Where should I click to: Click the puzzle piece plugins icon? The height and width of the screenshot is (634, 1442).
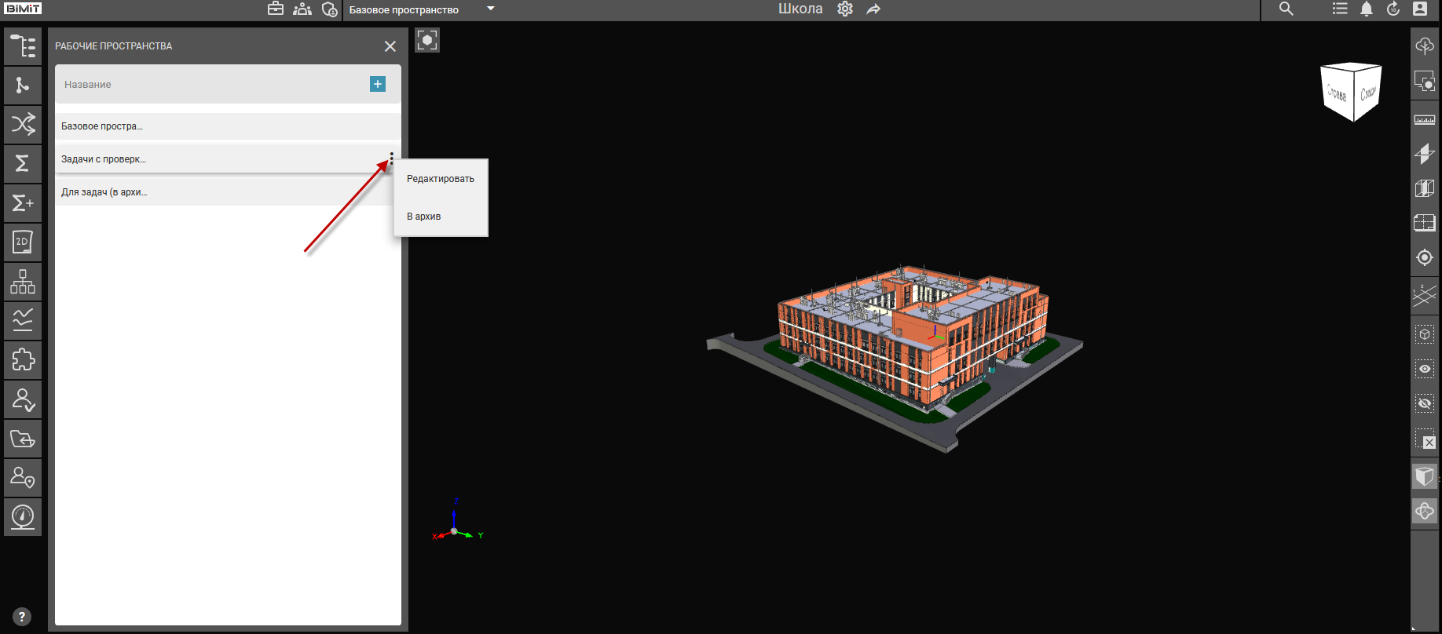pos(23,360)
